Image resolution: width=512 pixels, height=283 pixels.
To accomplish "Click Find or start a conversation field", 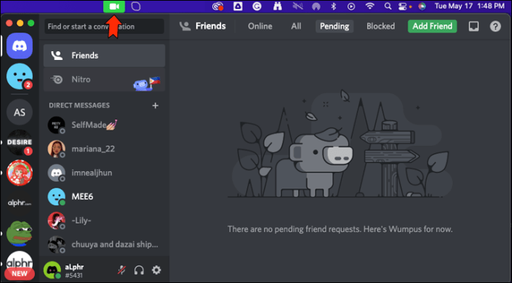I will click(104, 27).
